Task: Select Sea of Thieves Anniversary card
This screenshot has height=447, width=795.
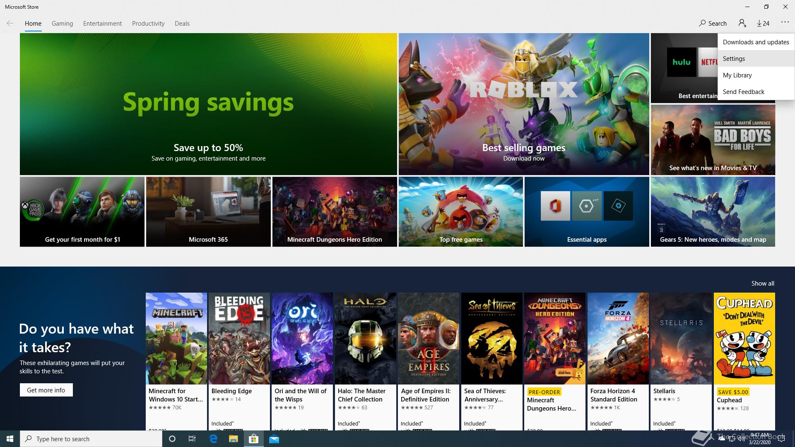Action: pos(492,361)
